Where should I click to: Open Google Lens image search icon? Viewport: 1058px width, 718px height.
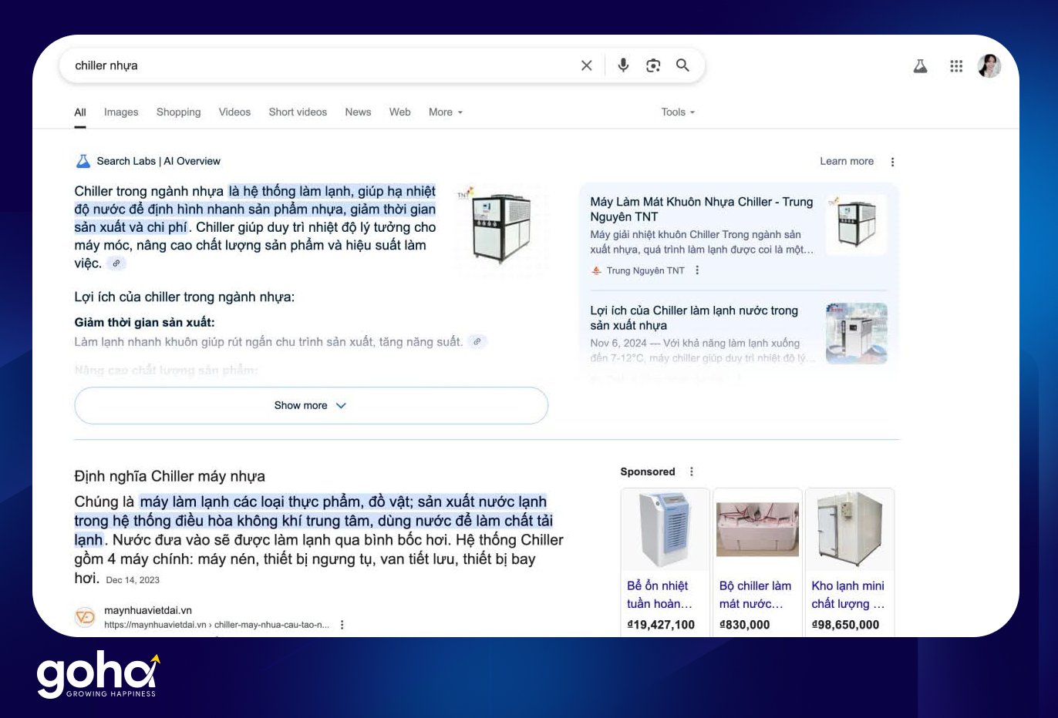coord(653,65)
